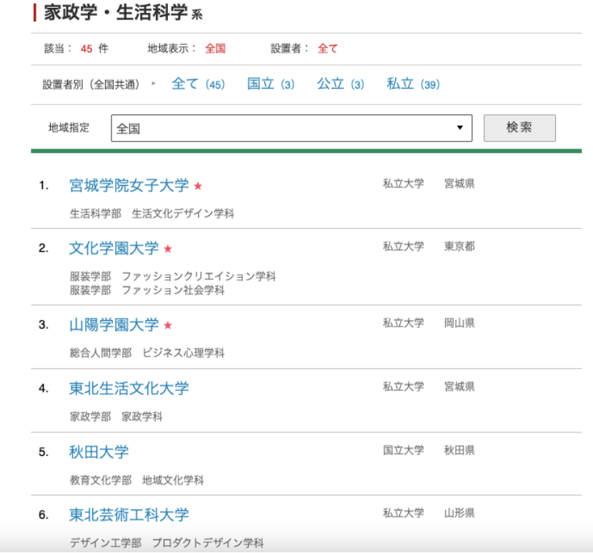Click the 家政学・生活科学系 heading

[x=124, y=12]
